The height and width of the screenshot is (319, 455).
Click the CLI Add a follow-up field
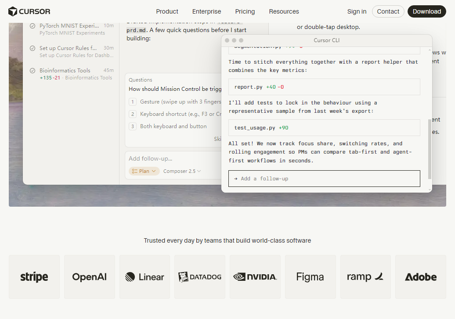324,179
